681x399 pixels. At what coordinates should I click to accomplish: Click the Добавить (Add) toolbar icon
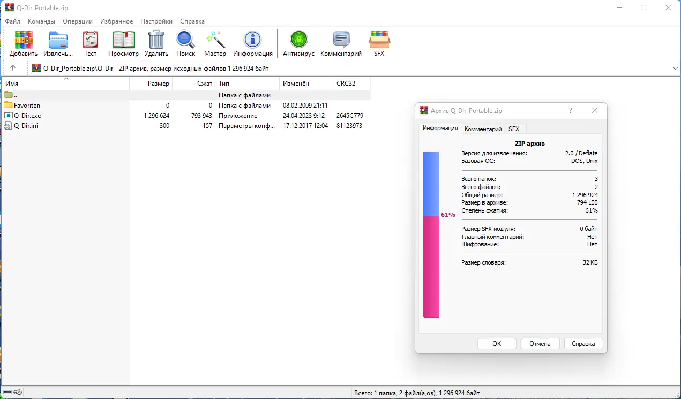[x=24, y=40]
